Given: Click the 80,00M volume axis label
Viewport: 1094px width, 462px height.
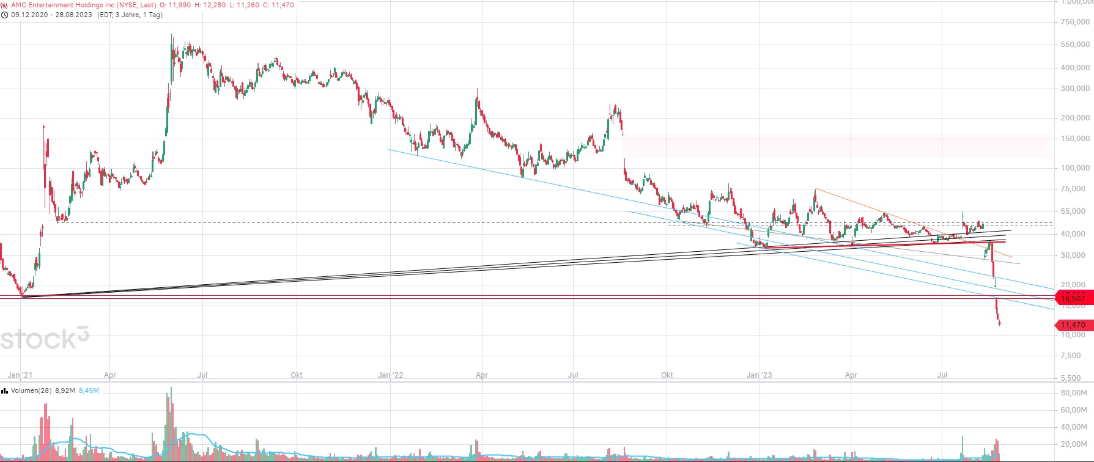Looking at the screenshot, I should pyautogui.click(x=1074, y=392).
